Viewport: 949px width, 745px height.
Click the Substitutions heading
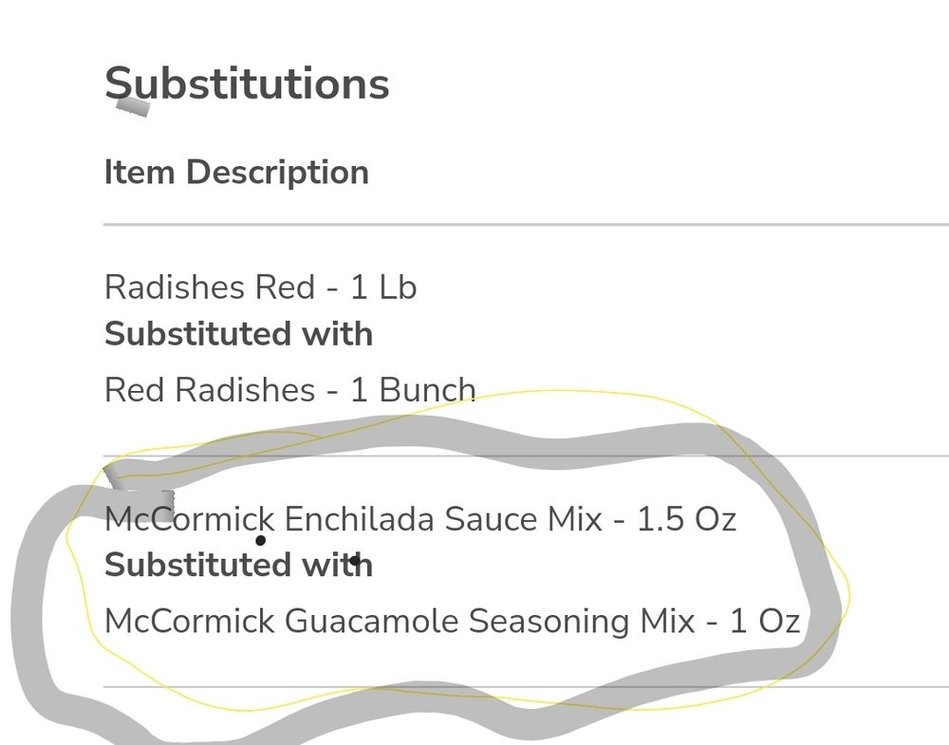pyautogui.click(x=247, y=84)
